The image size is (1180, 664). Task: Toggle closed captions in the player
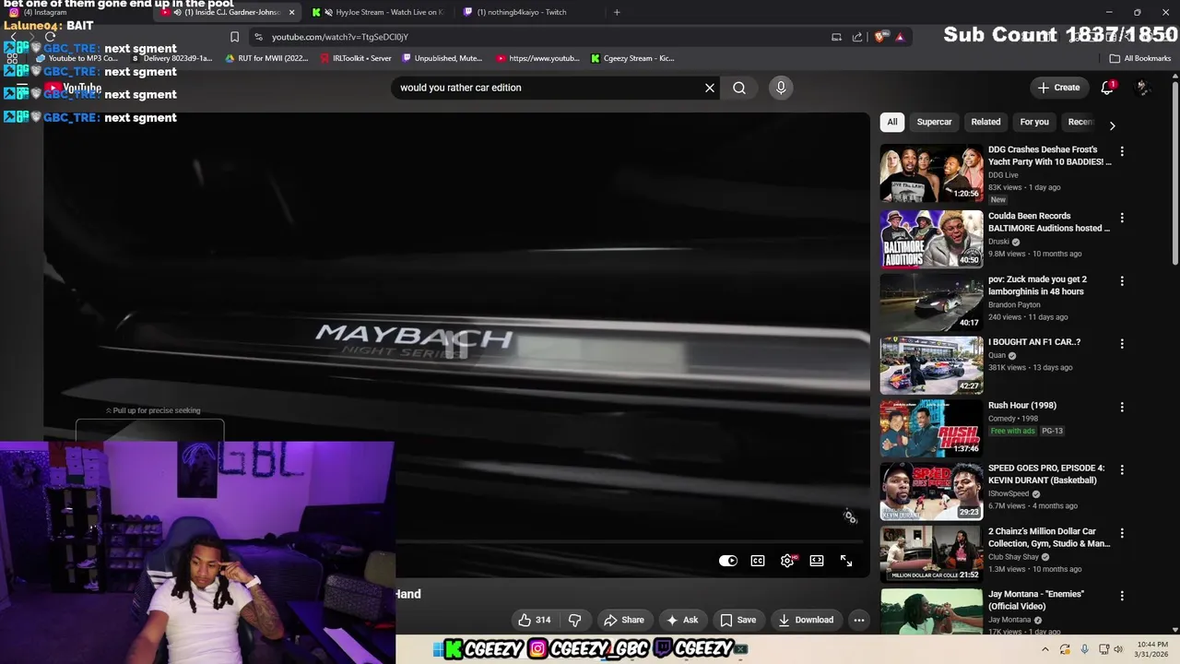758,561
